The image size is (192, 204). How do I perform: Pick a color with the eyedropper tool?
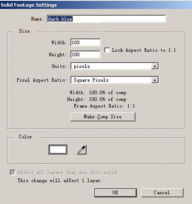[82, 150]
